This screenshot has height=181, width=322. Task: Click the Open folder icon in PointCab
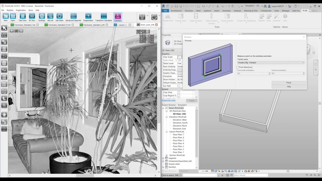pos(13,17)
